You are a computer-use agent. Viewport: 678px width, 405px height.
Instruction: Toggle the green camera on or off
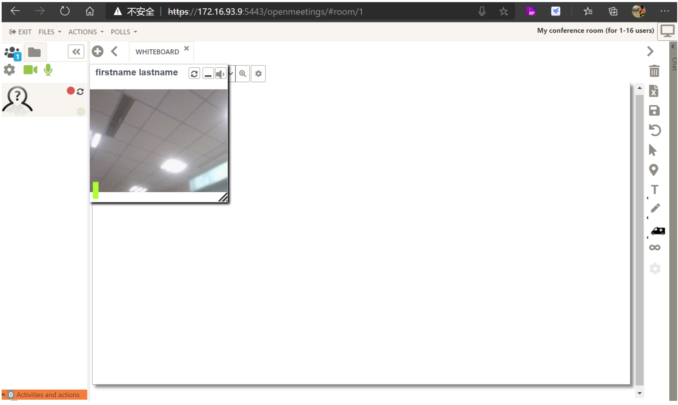[x=30, y=70]
